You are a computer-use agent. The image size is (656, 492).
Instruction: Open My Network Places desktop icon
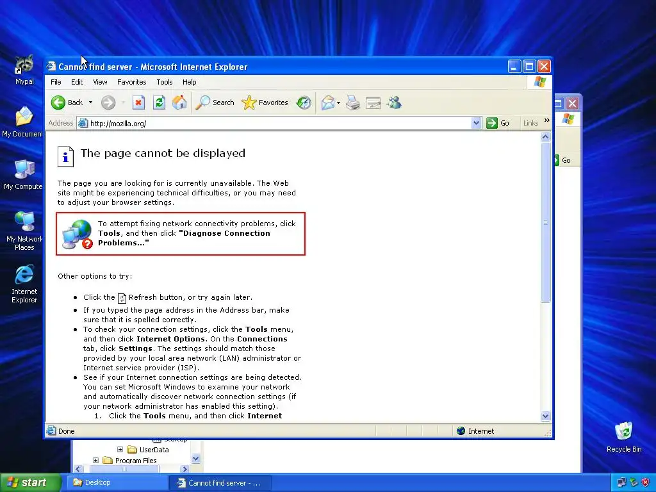[x=24, y=231]
